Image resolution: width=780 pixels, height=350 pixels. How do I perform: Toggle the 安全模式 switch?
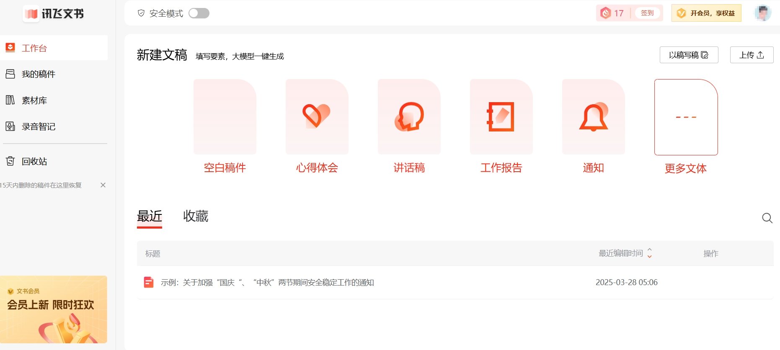(199, 13)
